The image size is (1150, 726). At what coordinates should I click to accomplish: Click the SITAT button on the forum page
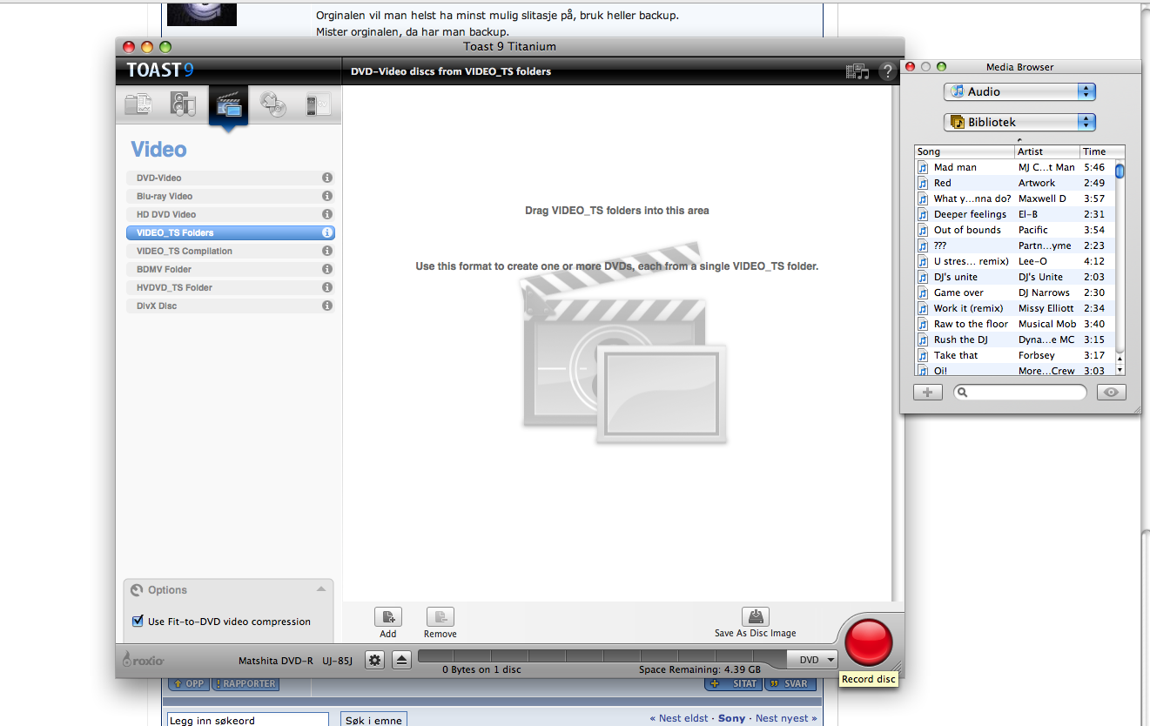(734, 684)
